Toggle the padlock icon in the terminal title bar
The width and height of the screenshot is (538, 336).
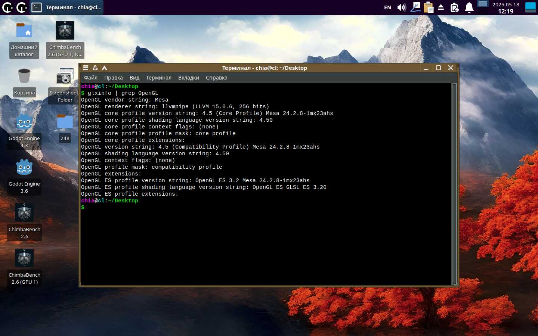click(x=95, y=68)
